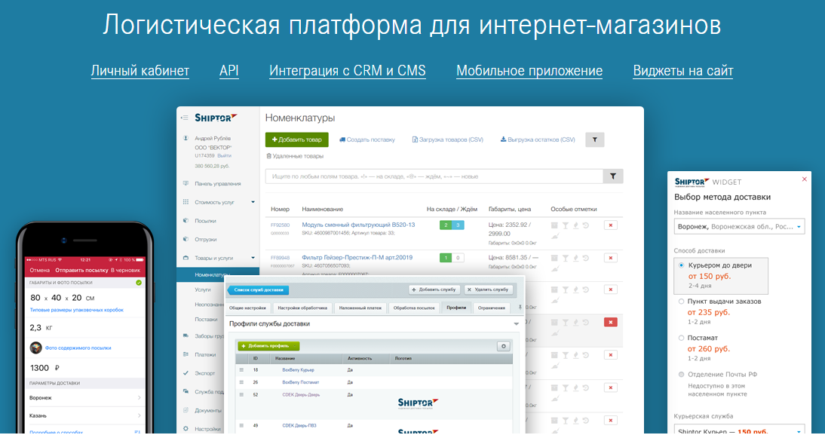825x435 pixels.
Task: Select Пункт выдачи заказов option
Action: [682, 302]
